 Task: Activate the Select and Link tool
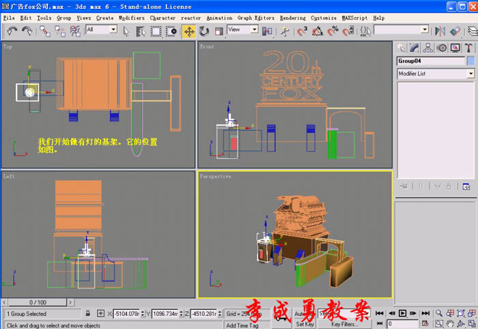click(45, 31)
